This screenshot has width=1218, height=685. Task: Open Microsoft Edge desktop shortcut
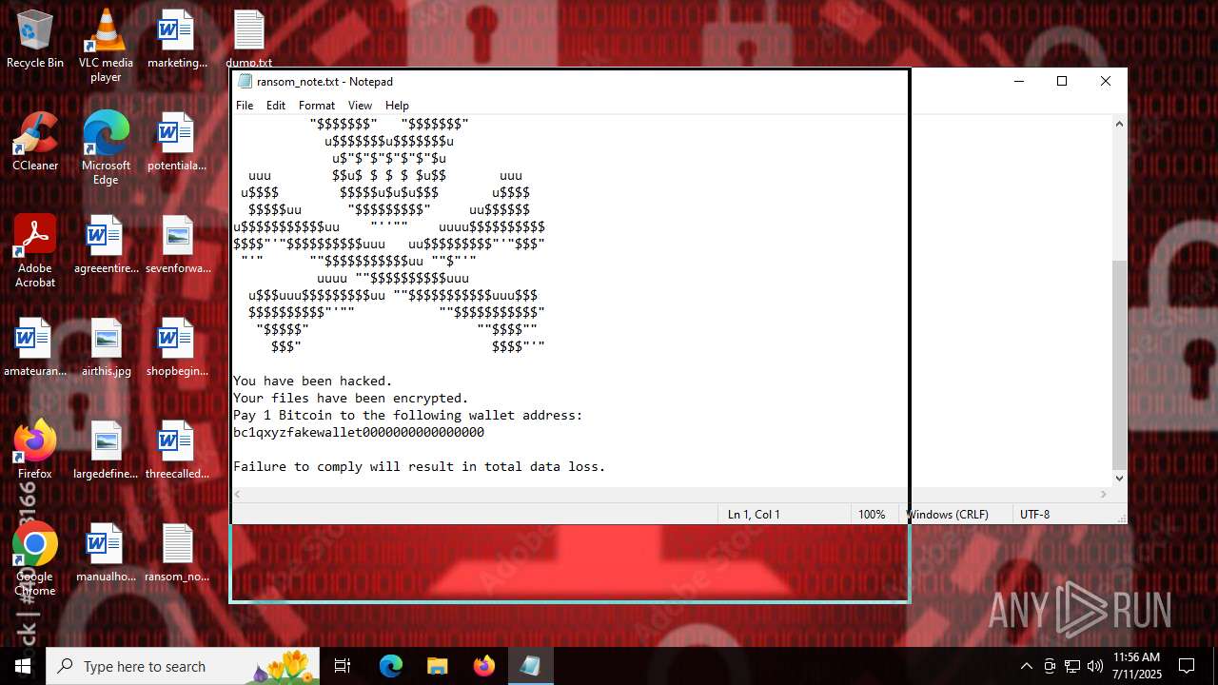click(106, 148)
